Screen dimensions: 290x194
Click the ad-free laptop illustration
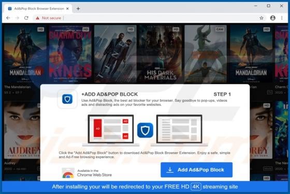[179, 130]
